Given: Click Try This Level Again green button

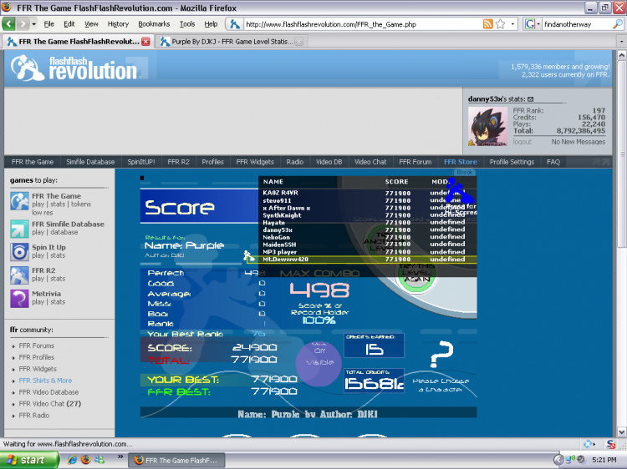Looking at the screenshot, I should coord(416,273).
